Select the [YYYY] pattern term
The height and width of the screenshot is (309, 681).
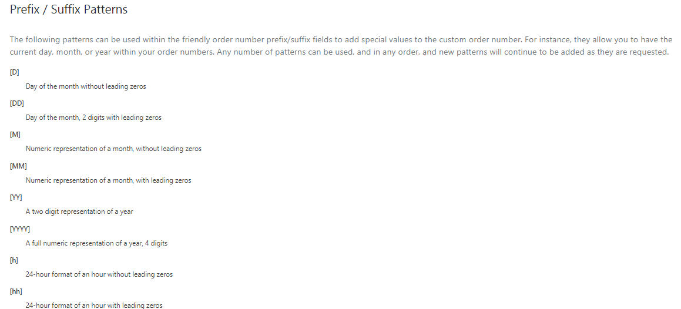20,229
